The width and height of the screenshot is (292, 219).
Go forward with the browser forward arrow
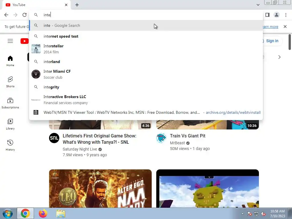(x=15, y=15)
